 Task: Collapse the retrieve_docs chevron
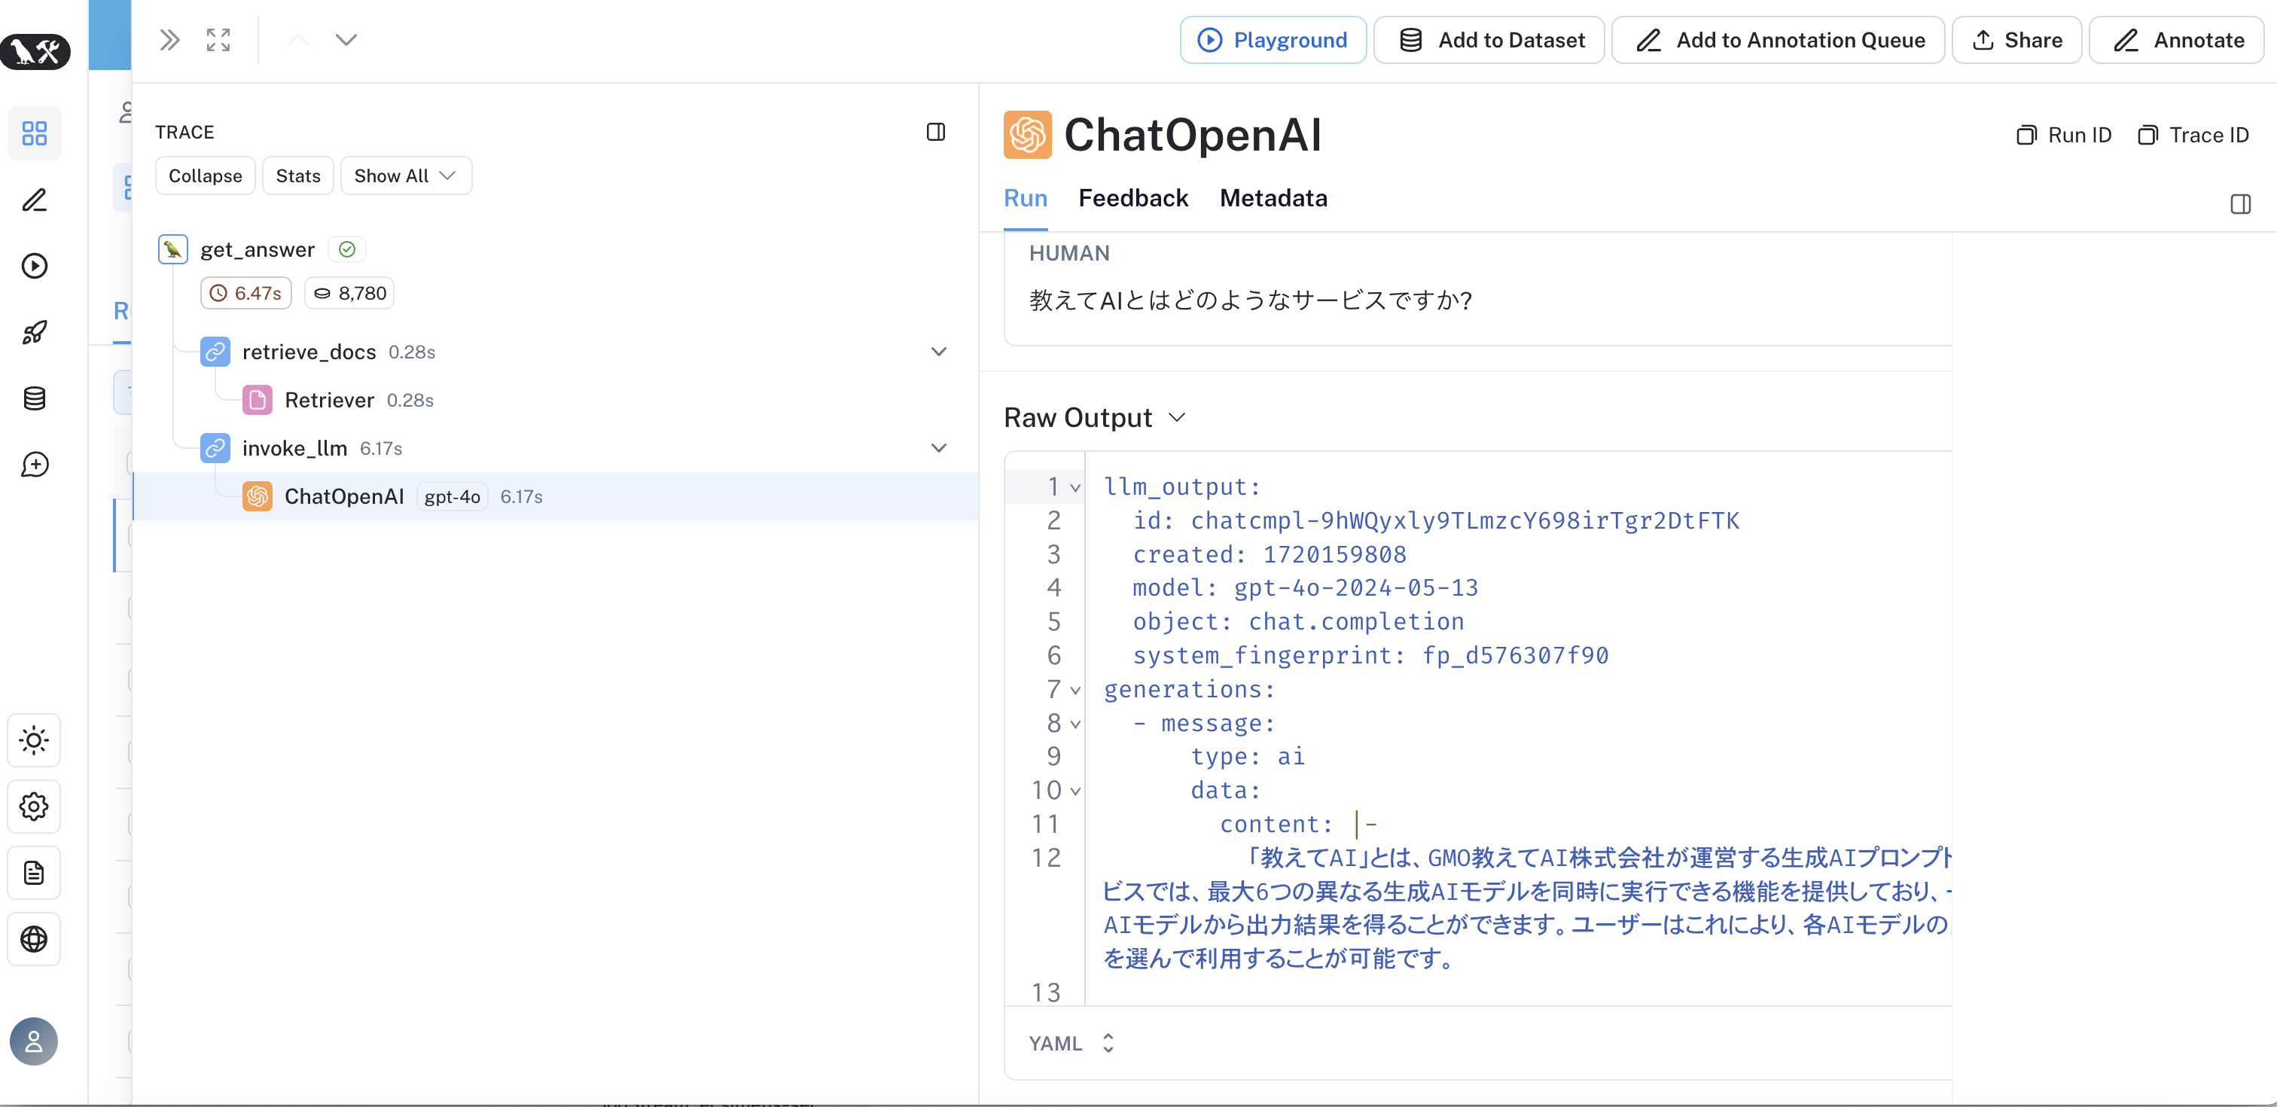939,352
